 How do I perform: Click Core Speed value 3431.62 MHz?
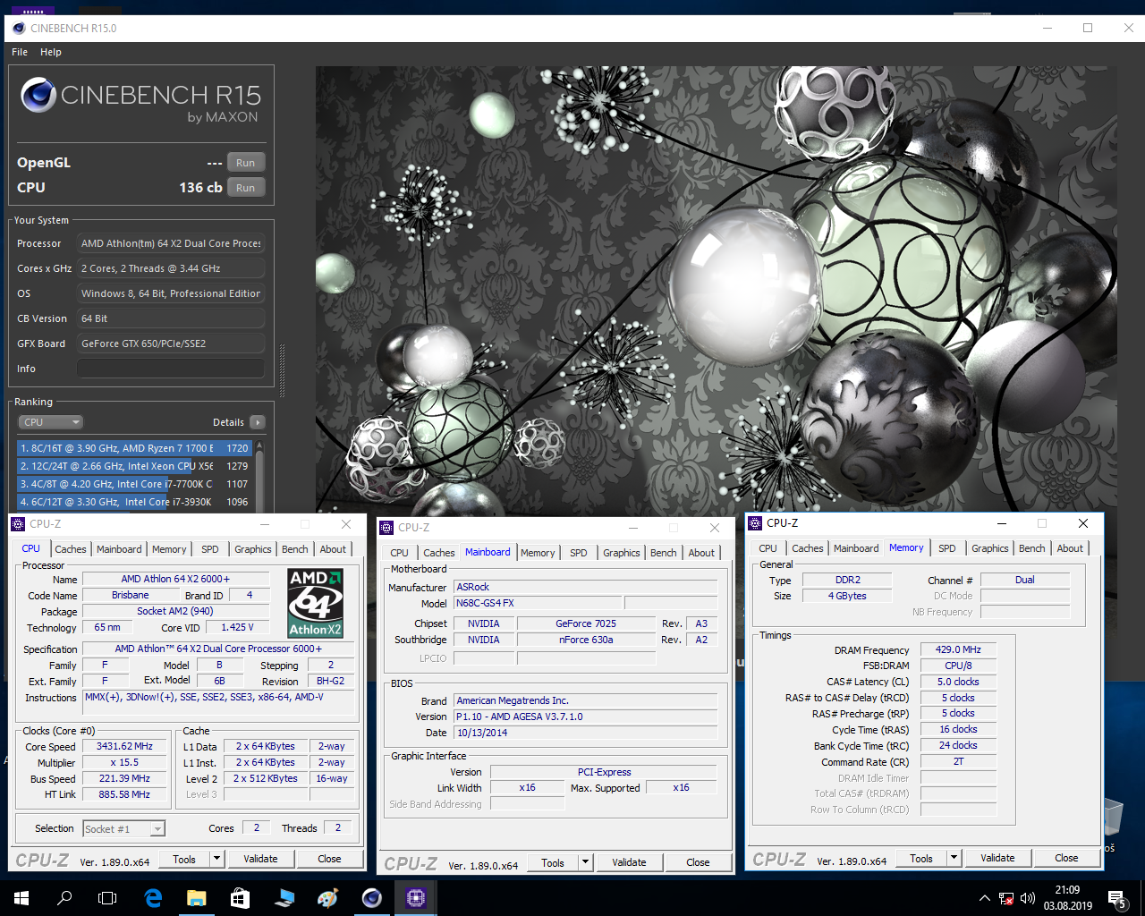point(124,747)
